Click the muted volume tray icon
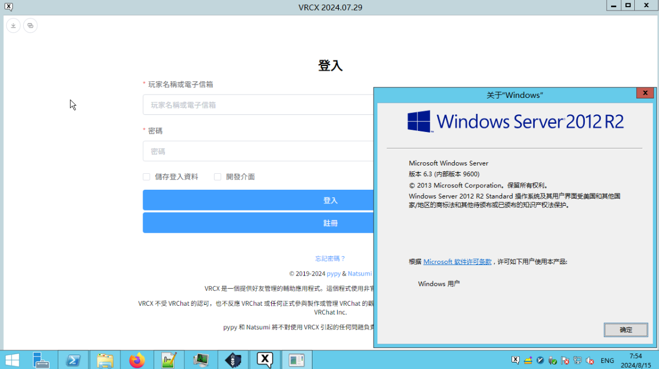This screenshot has height=369, width=659. [x=590, y=360]
